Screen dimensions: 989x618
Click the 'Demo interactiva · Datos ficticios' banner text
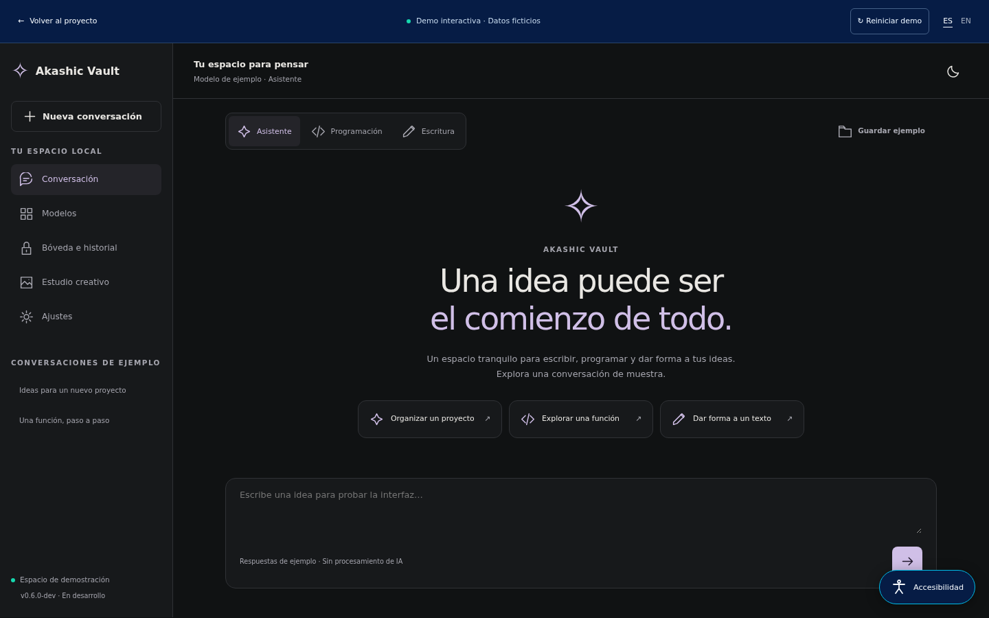[x=478, y=21]
